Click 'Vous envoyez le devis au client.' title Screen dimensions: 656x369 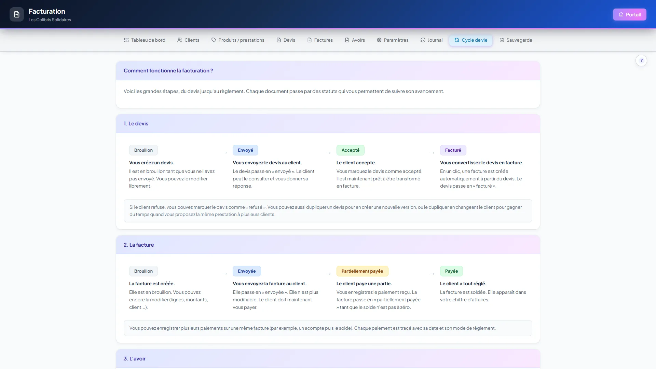point(268,163)
